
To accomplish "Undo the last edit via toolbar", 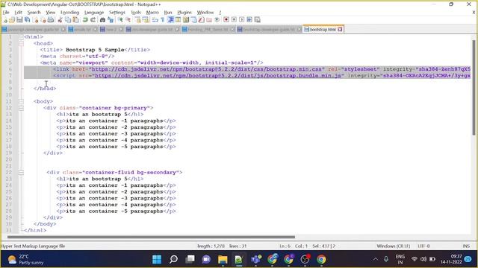I will click(x=85, y=20).
